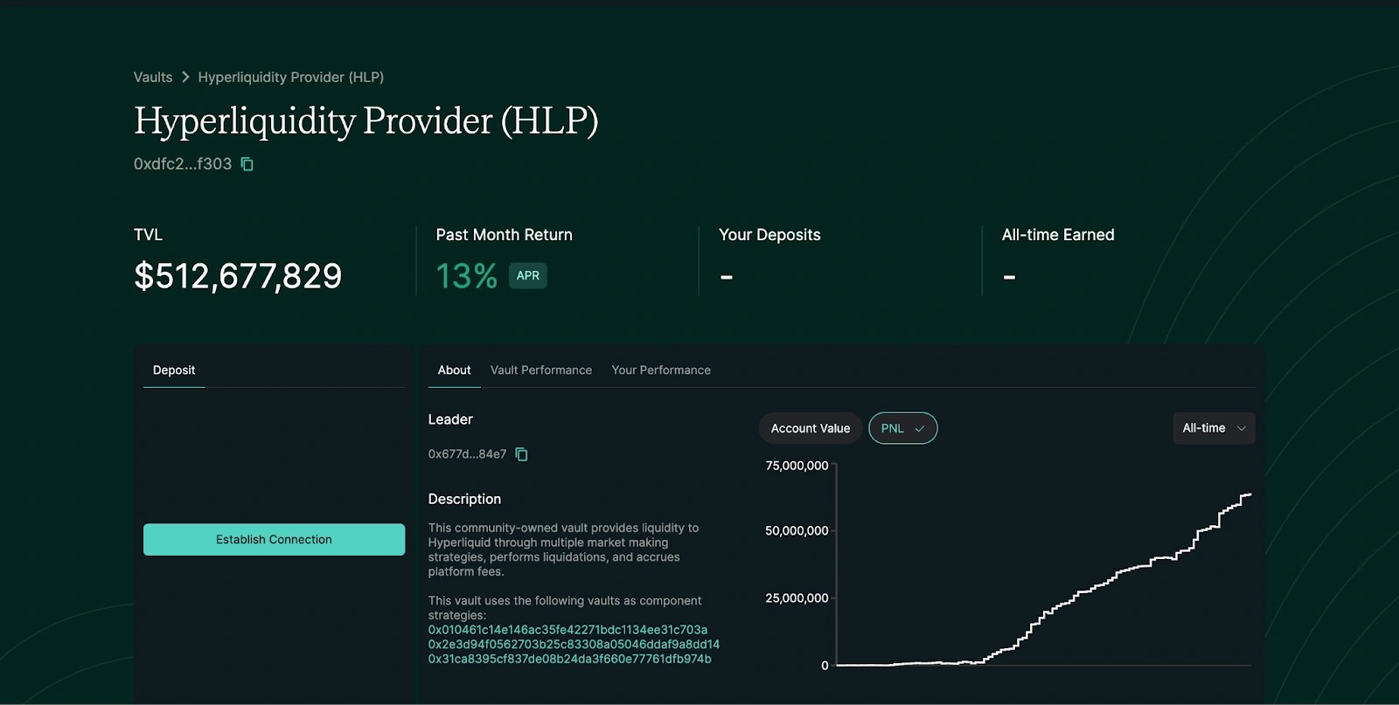Open component vault link starting 0x010461c

567,630
